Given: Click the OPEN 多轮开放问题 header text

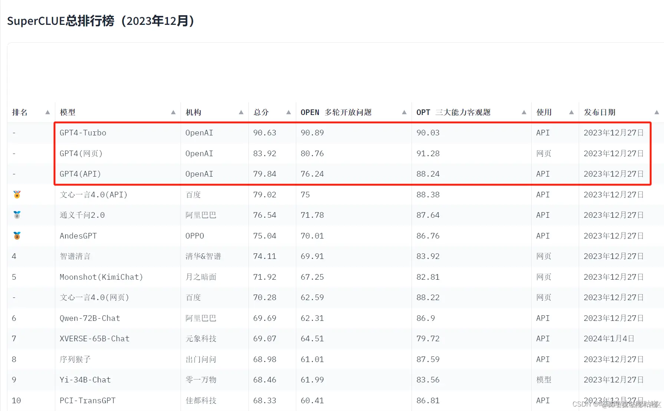Looking at the screenshot, I should [x=336, y=112].
